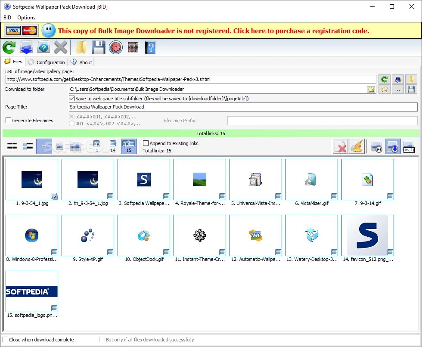
Task: Click the Page Title input field
Action: click(x=243, y=107)
